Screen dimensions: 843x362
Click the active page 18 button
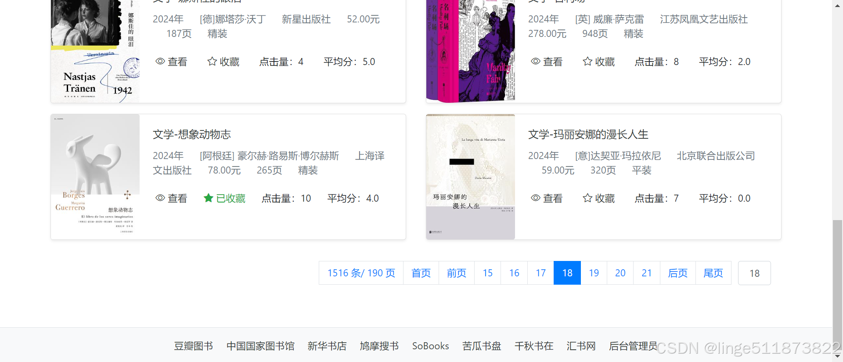(x=567, y=273)
